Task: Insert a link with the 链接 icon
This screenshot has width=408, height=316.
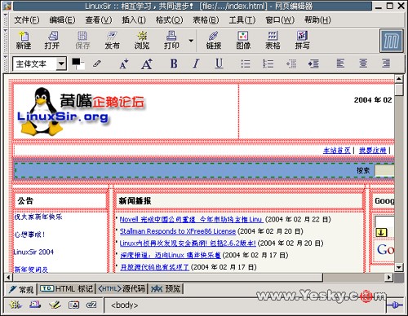Action: [x=214, y=40]
